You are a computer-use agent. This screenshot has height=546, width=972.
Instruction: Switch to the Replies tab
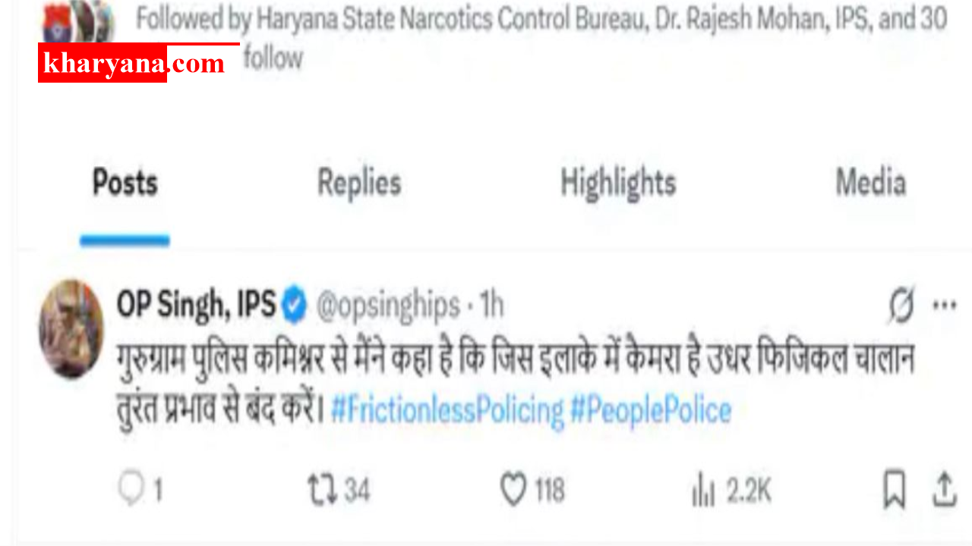coord(359,183)
